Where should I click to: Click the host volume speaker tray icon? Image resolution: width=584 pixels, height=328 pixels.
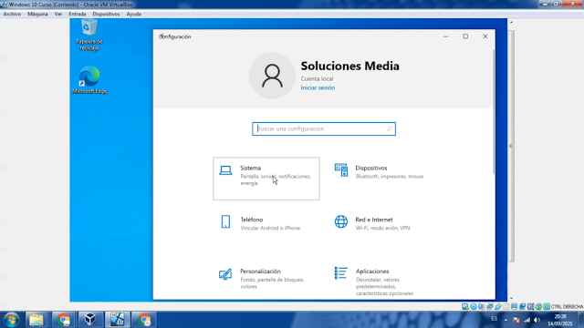click(537, 320)
